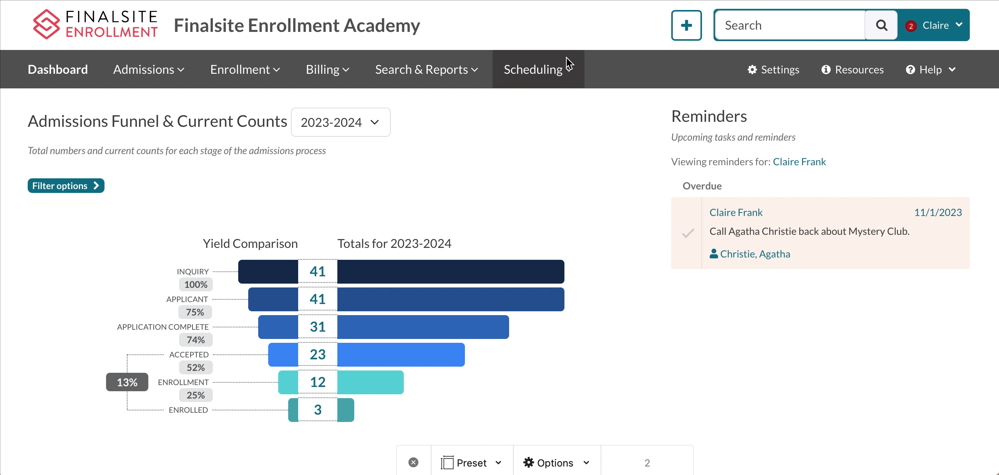
Task: Mark Agatha Christie reminder as complete
Action: [x=688, y=233]
